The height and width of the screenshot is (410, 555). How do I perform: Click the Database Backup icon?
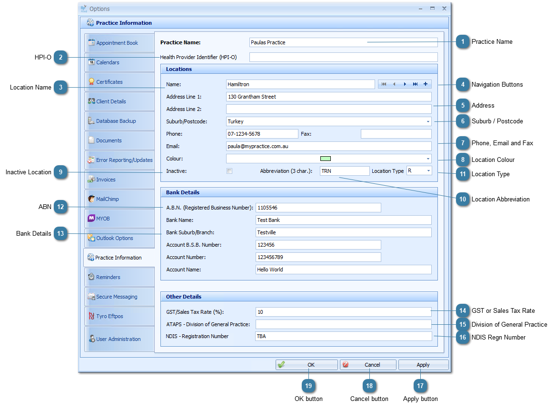pyautogui.click(x=91, y=121)
